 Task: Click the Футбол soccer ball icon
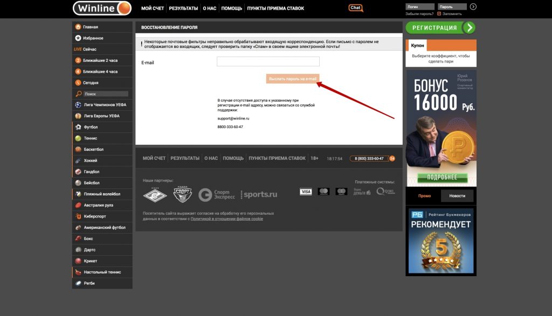[78, 127]
